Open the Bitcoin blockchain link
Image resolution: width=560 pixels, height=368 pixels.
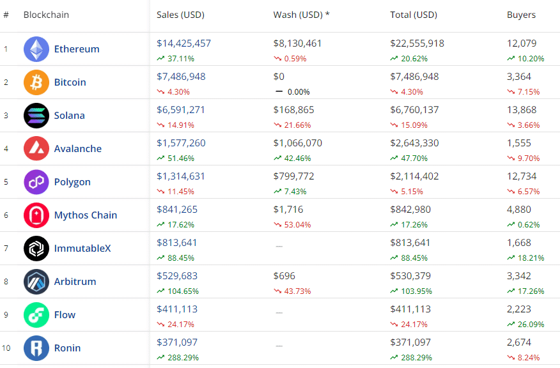(70, 82)
